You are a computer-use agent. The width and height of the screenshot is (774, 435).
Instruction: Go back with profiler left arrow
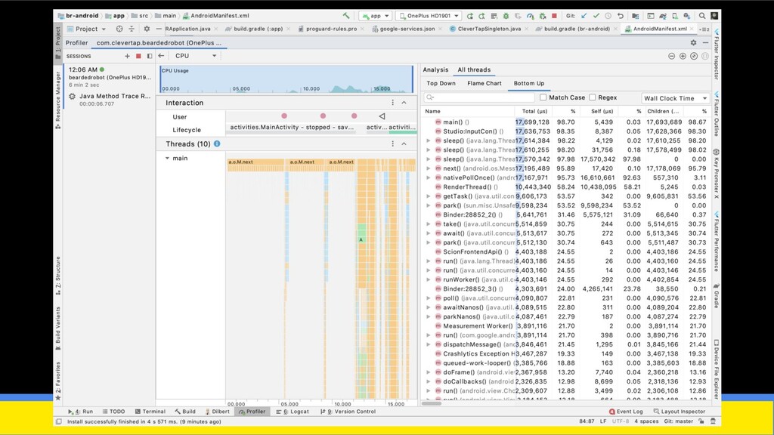[162, 56]
